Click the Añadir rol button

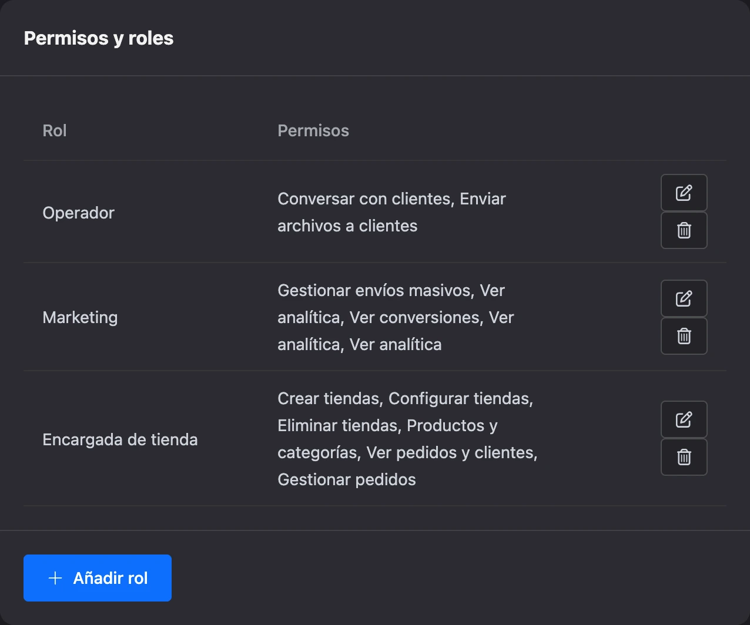coord(98,578)
